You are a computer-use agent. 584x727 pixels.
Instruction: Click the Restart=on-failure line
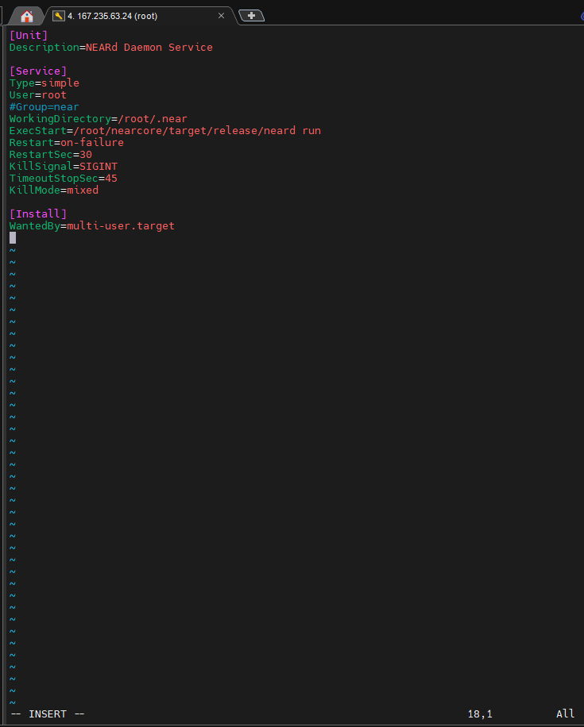pyautogui.click(x=67, y=142)
